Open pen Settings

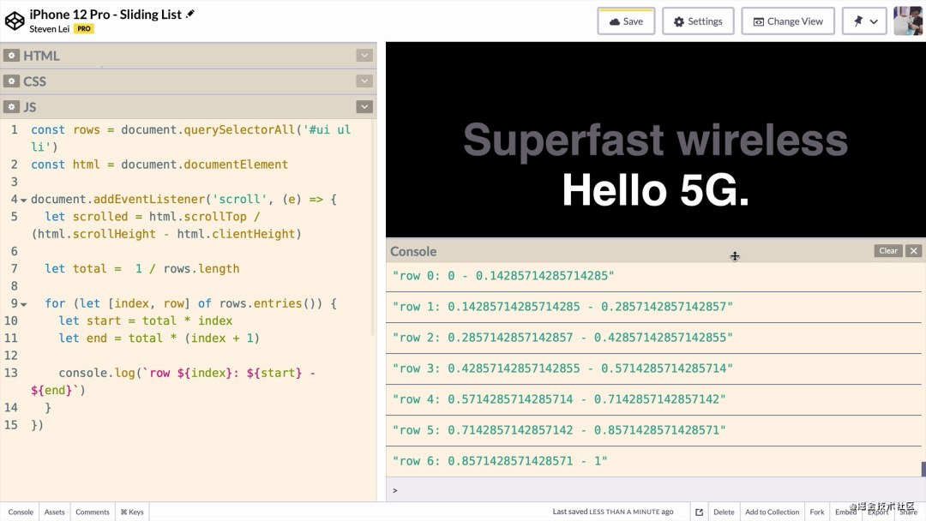[698, 21]
